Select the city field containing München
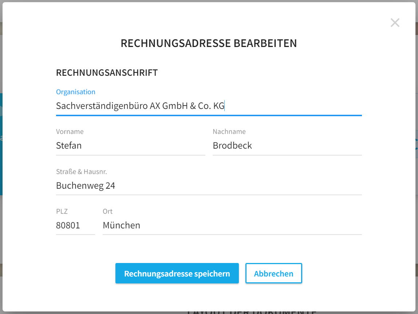This screenshot has width=418, height=314. pos(232,225)
